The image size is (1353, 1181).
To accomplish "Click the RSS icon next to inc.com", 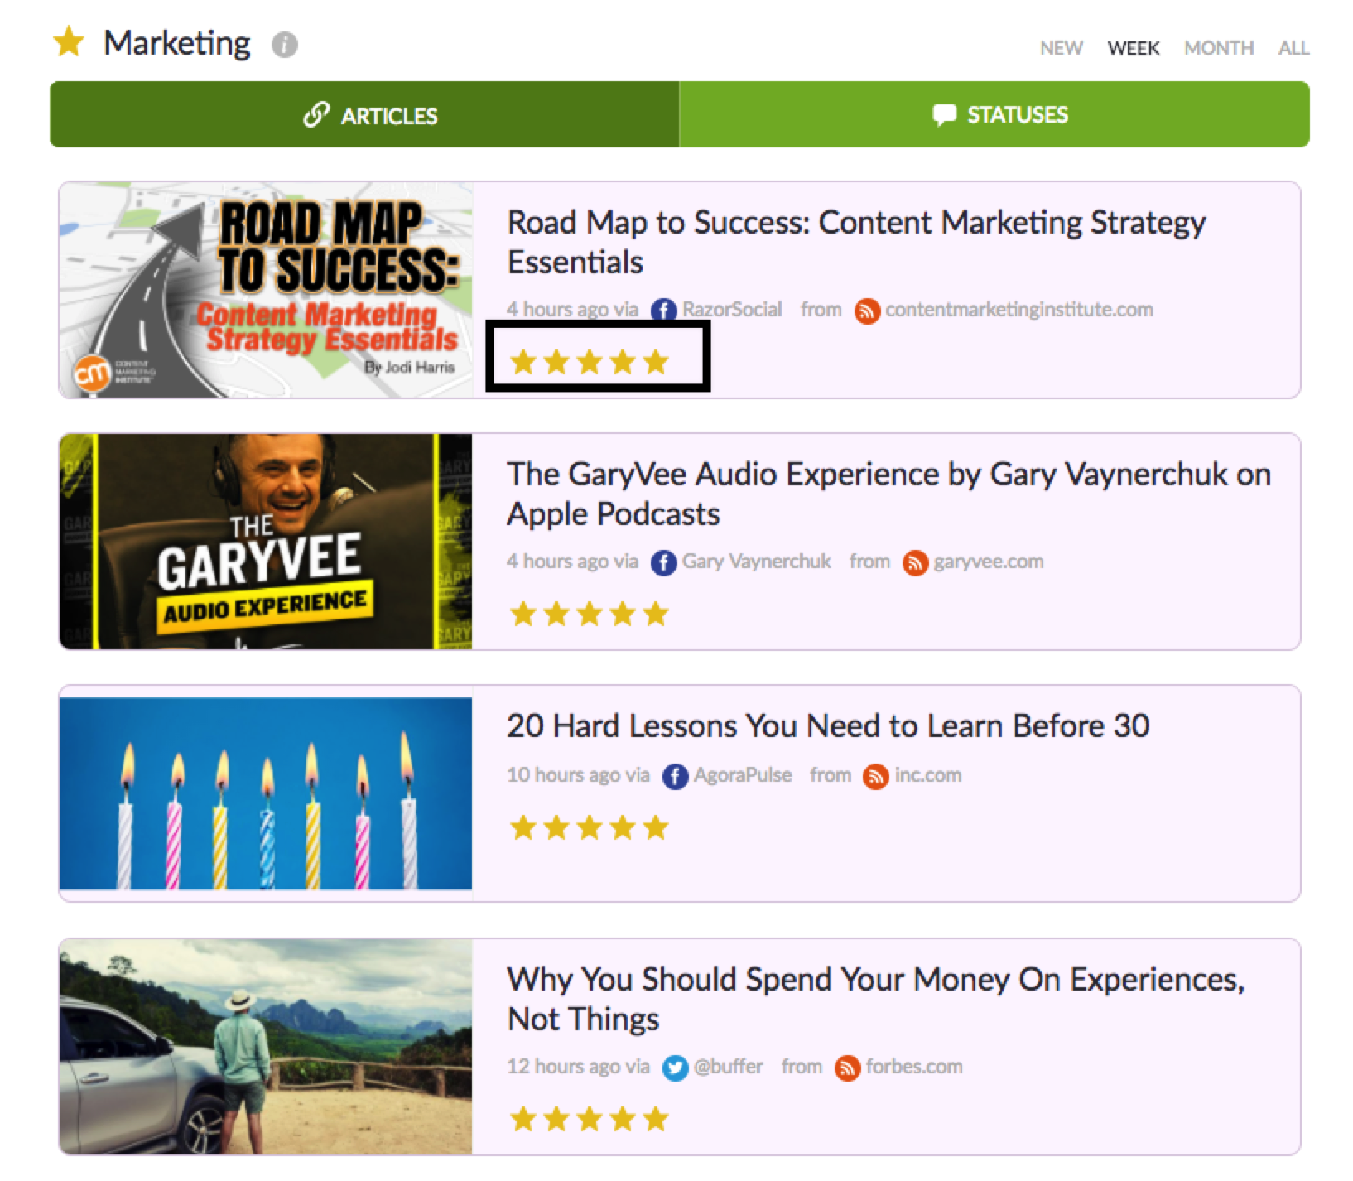I will click(x=876, y=775).
